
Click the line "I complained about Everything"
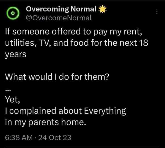tap(66, 111)
